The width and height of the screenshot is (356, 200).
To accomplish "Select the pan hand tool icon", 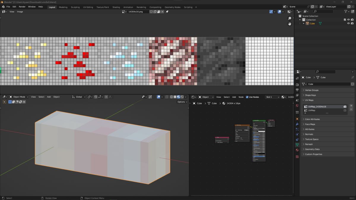I will [x=290, y=24].
